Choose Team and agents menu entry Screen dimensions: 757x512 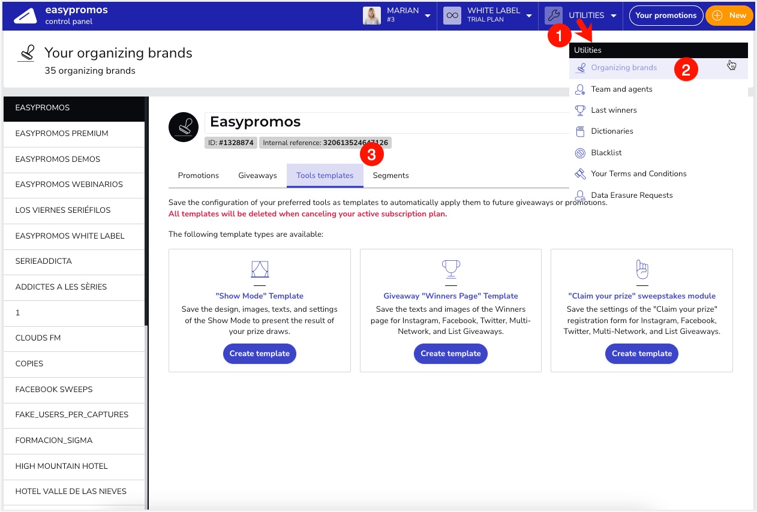tap(659, 89)
